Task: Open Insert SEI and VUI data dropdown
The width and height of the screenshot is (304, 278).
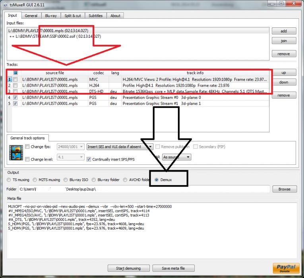Action: (x=120, y=147)
